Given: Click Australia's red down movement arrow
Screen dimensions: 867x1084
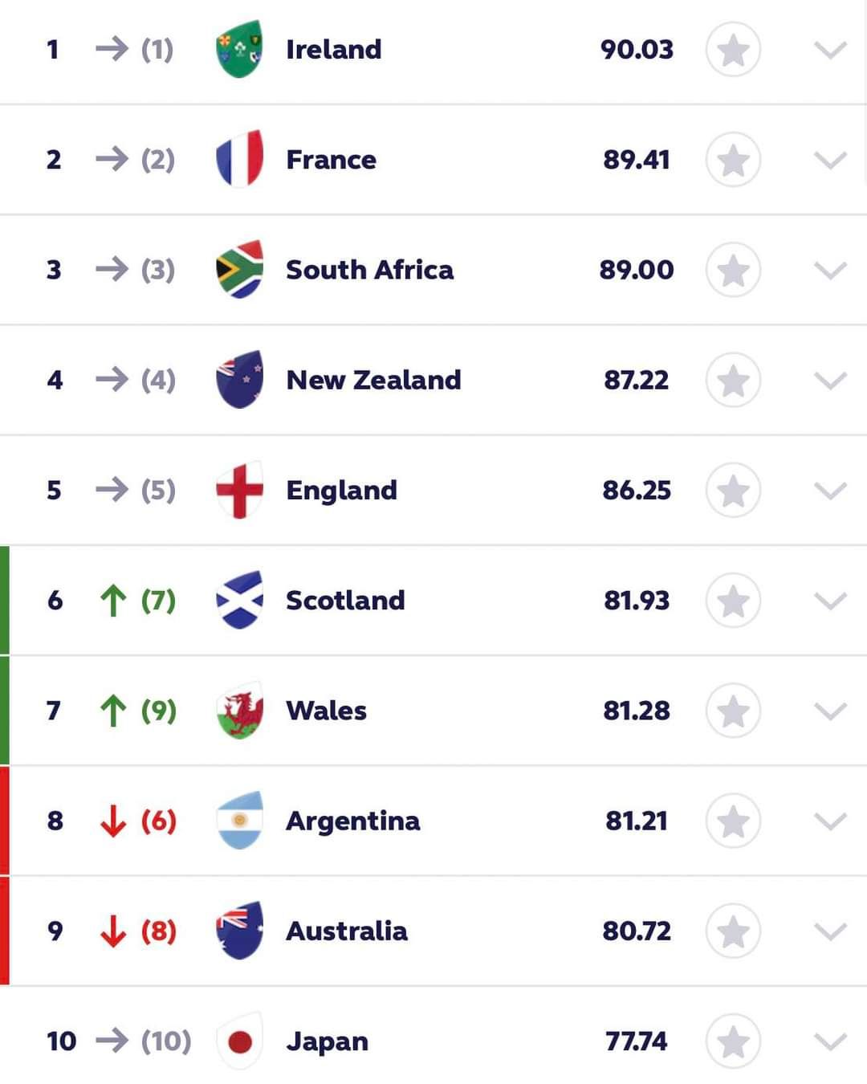Looking at the screenshot, I should coord(113,931).
